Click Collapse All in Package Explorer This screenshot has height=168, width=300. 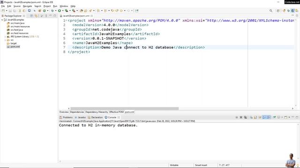coord(32,16)
